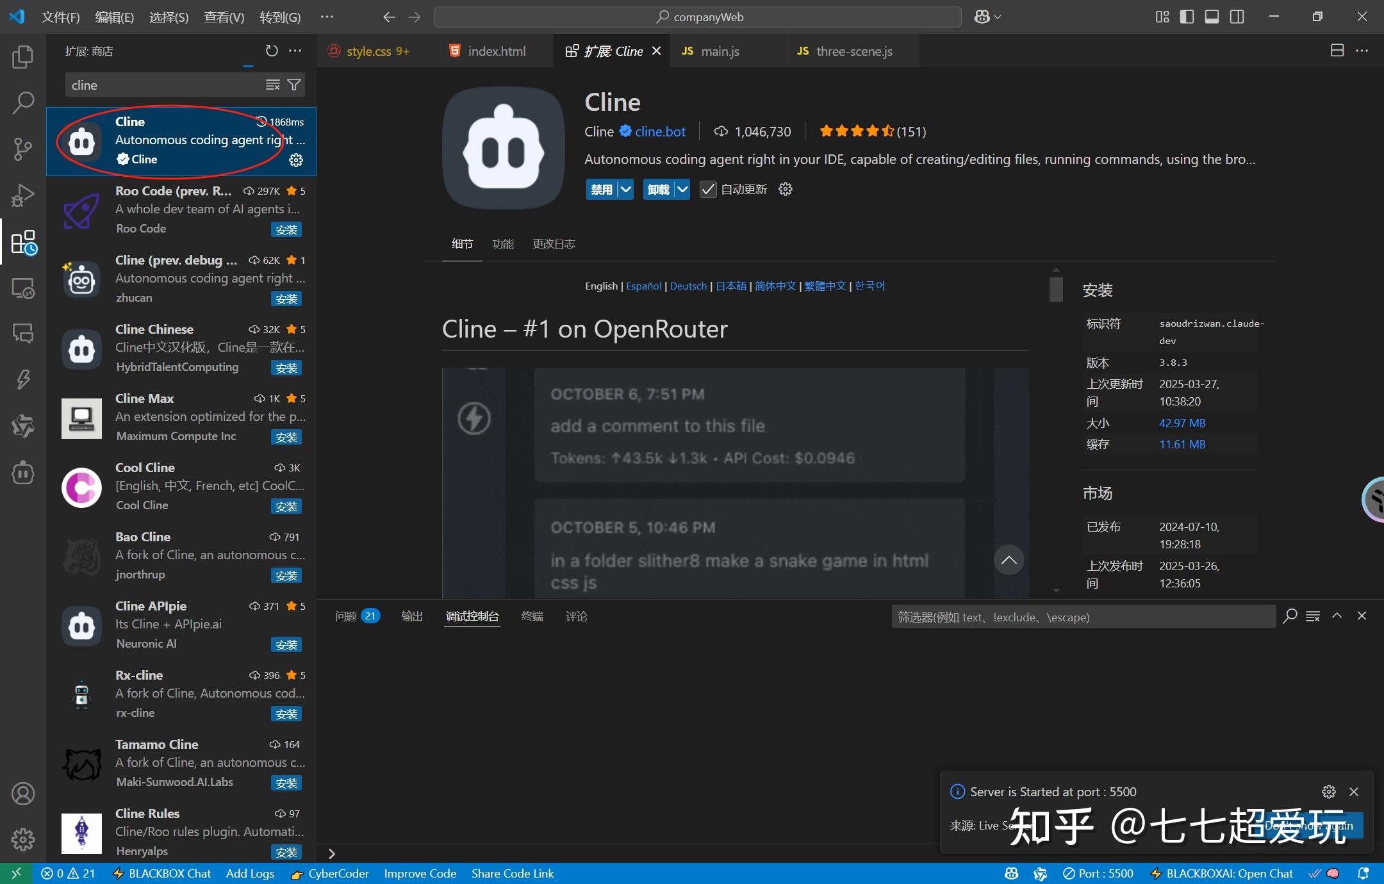Viewport: 1384px width, 884px height.
Task: Toggle the bottom panel visibility
Action: tap(1212, 17)
